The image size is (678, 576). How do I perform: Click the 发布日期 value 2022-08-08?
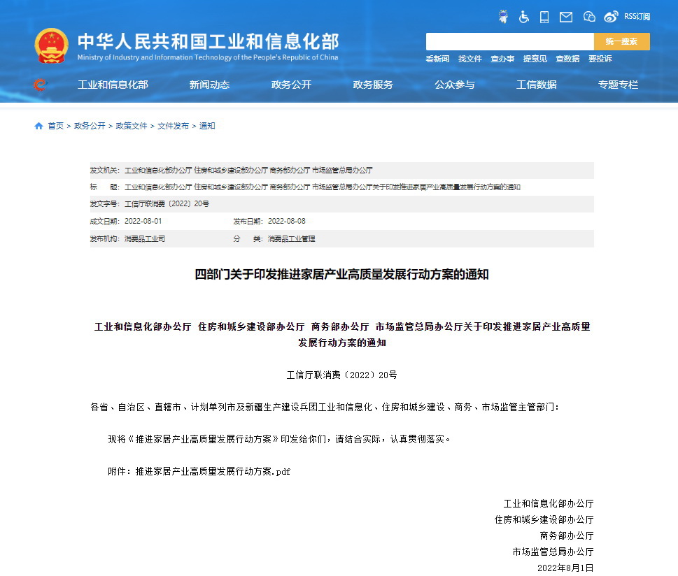tap(287, 221)
